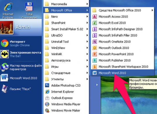Launch the Spider solitaire game icon
The height and width of the screenshot is (114, 157).
pos(4,89)
